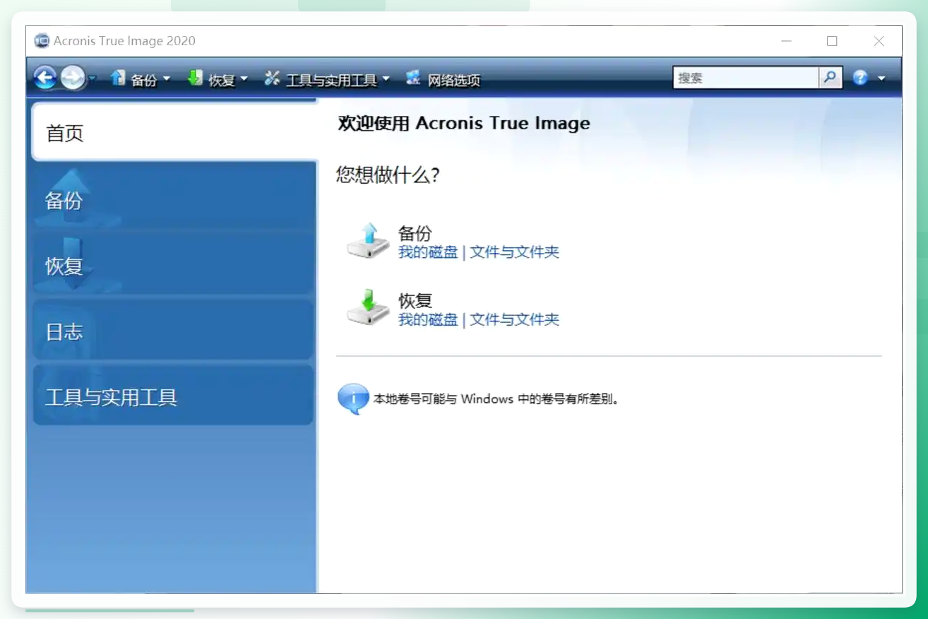928x619 pixels.
Task: Open the history dropdown beside forward arrow
Action: (x=92, y=78)
